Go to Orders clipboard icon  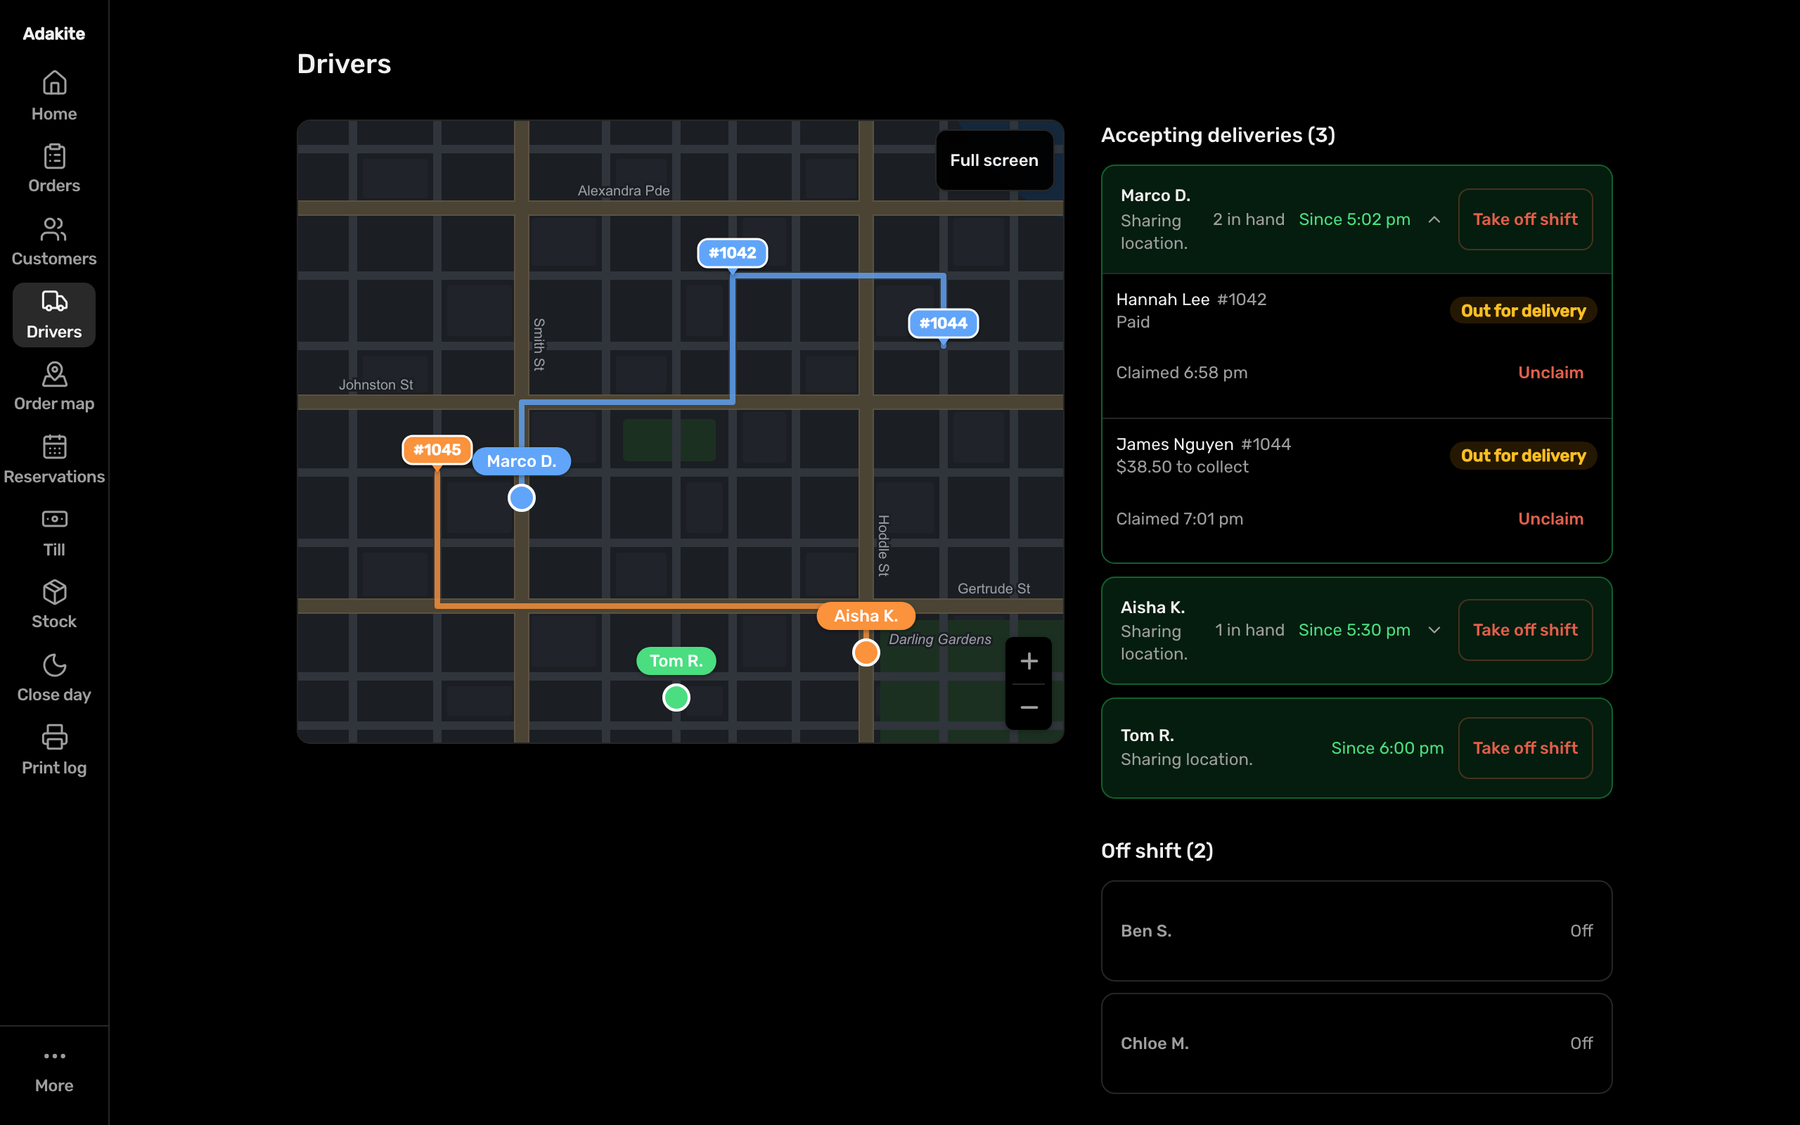[x=54, y=155]
